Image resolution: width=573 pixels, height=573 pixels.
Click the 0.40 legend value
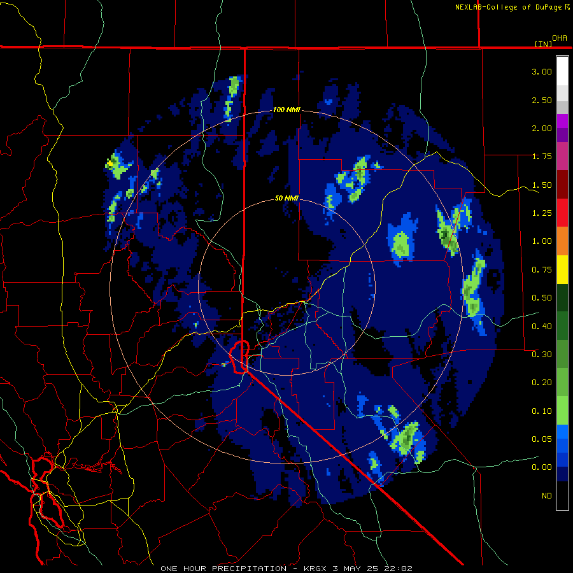542,327
